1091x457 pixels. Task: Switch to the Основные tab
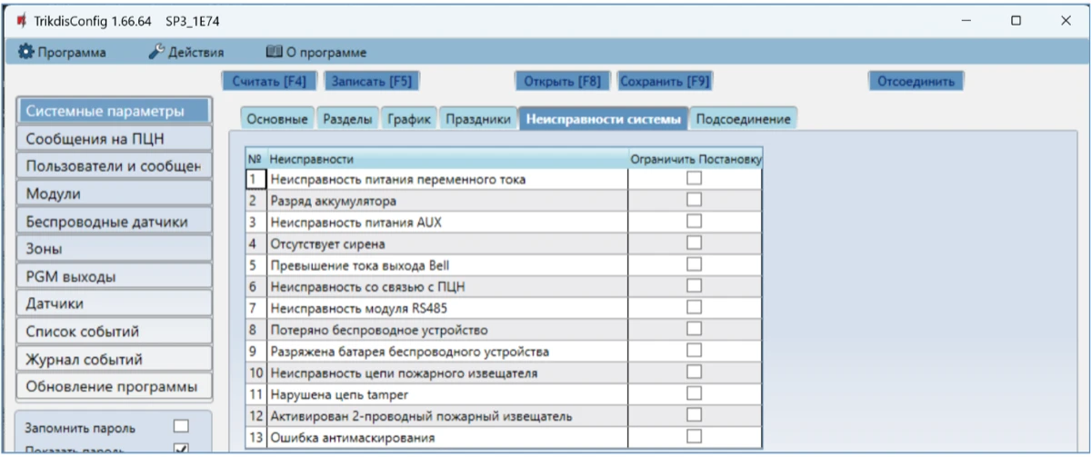point(278,119)
